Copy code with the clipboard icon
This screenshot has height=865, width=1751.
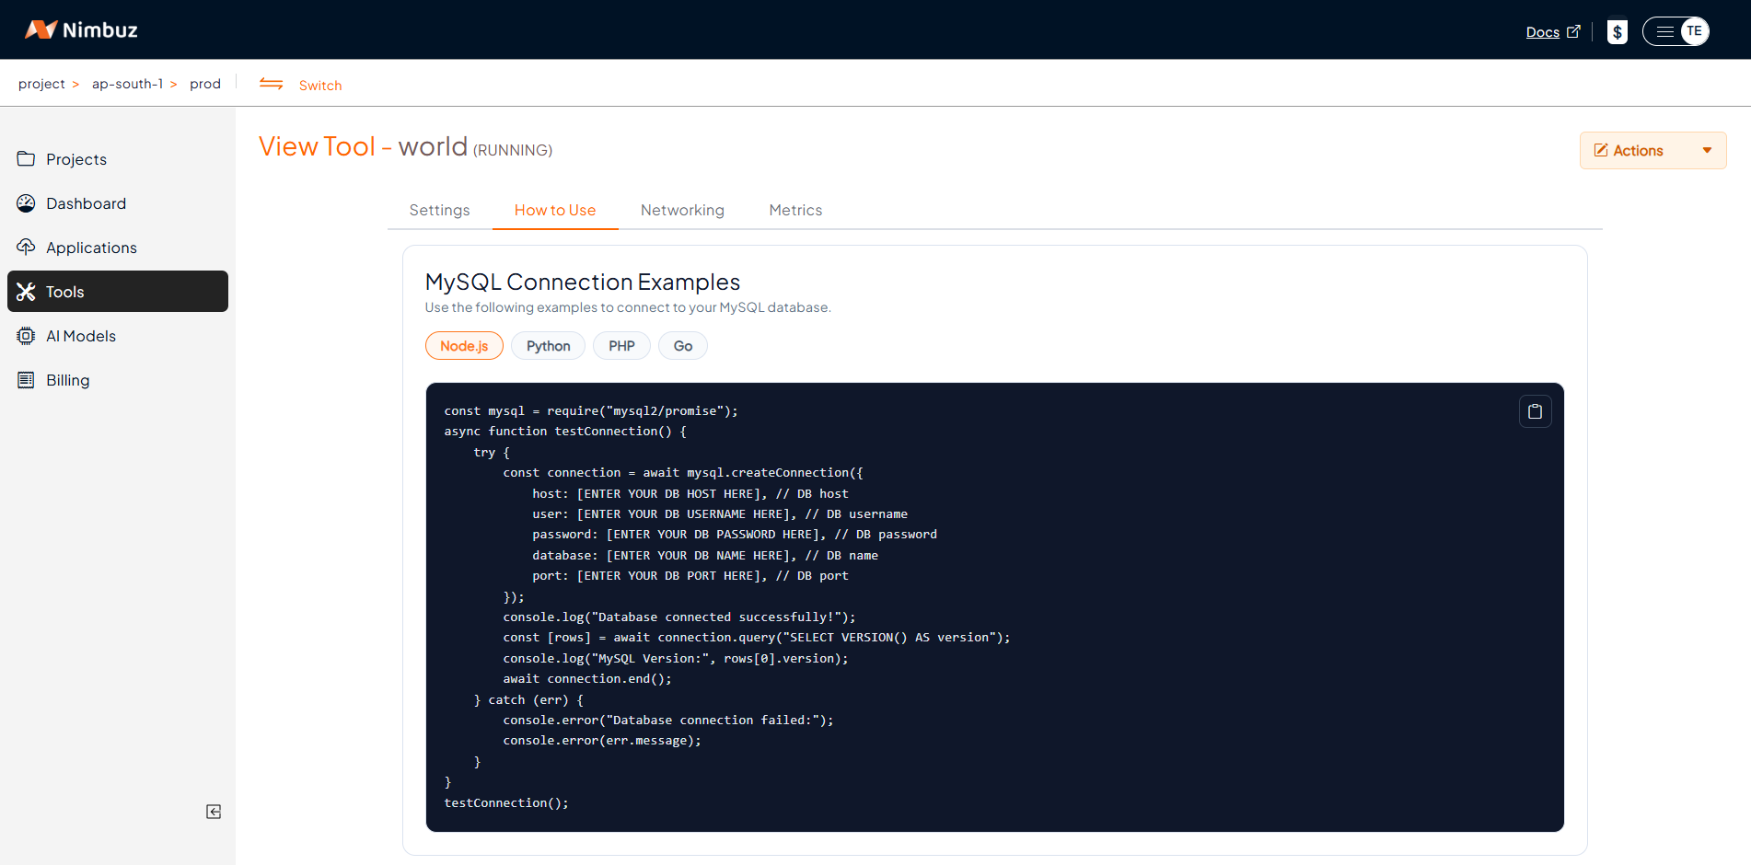coord(1535,411)
